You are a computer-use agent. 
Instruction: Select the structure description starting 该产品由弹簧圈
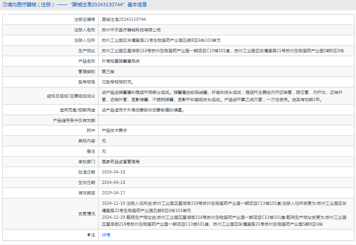tap(222, 96)
